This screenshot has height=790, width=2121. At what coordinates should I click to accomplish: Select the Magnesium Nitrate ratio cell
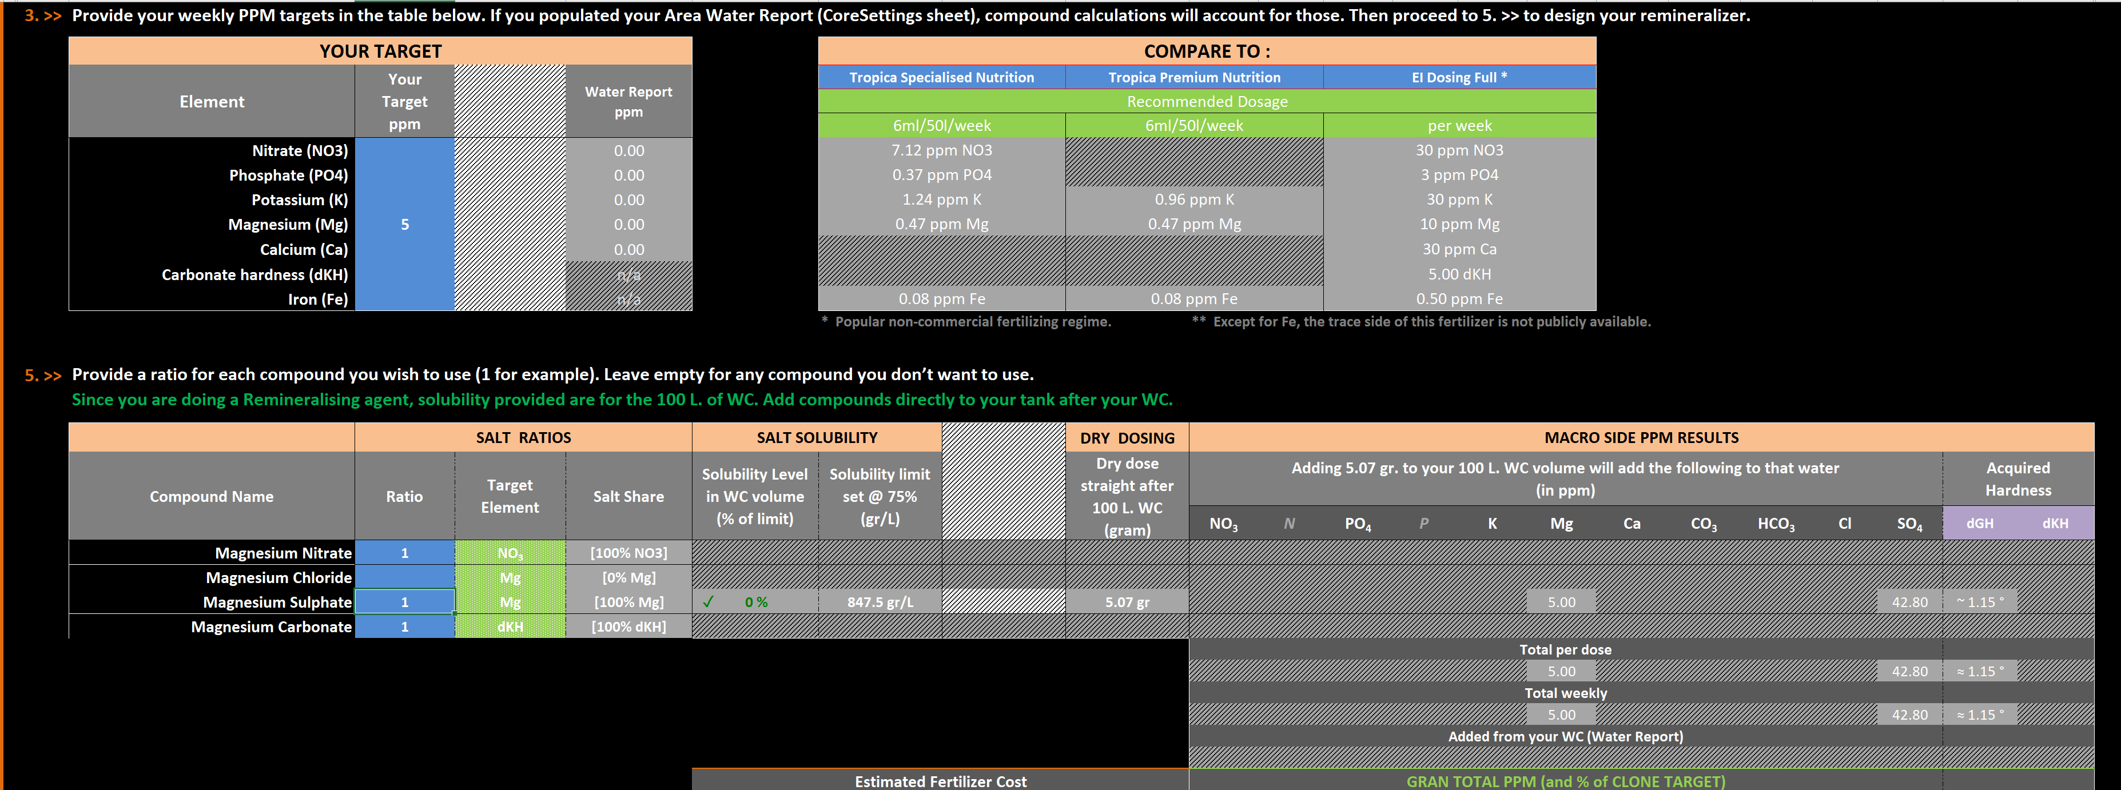[x=404, y=553]
